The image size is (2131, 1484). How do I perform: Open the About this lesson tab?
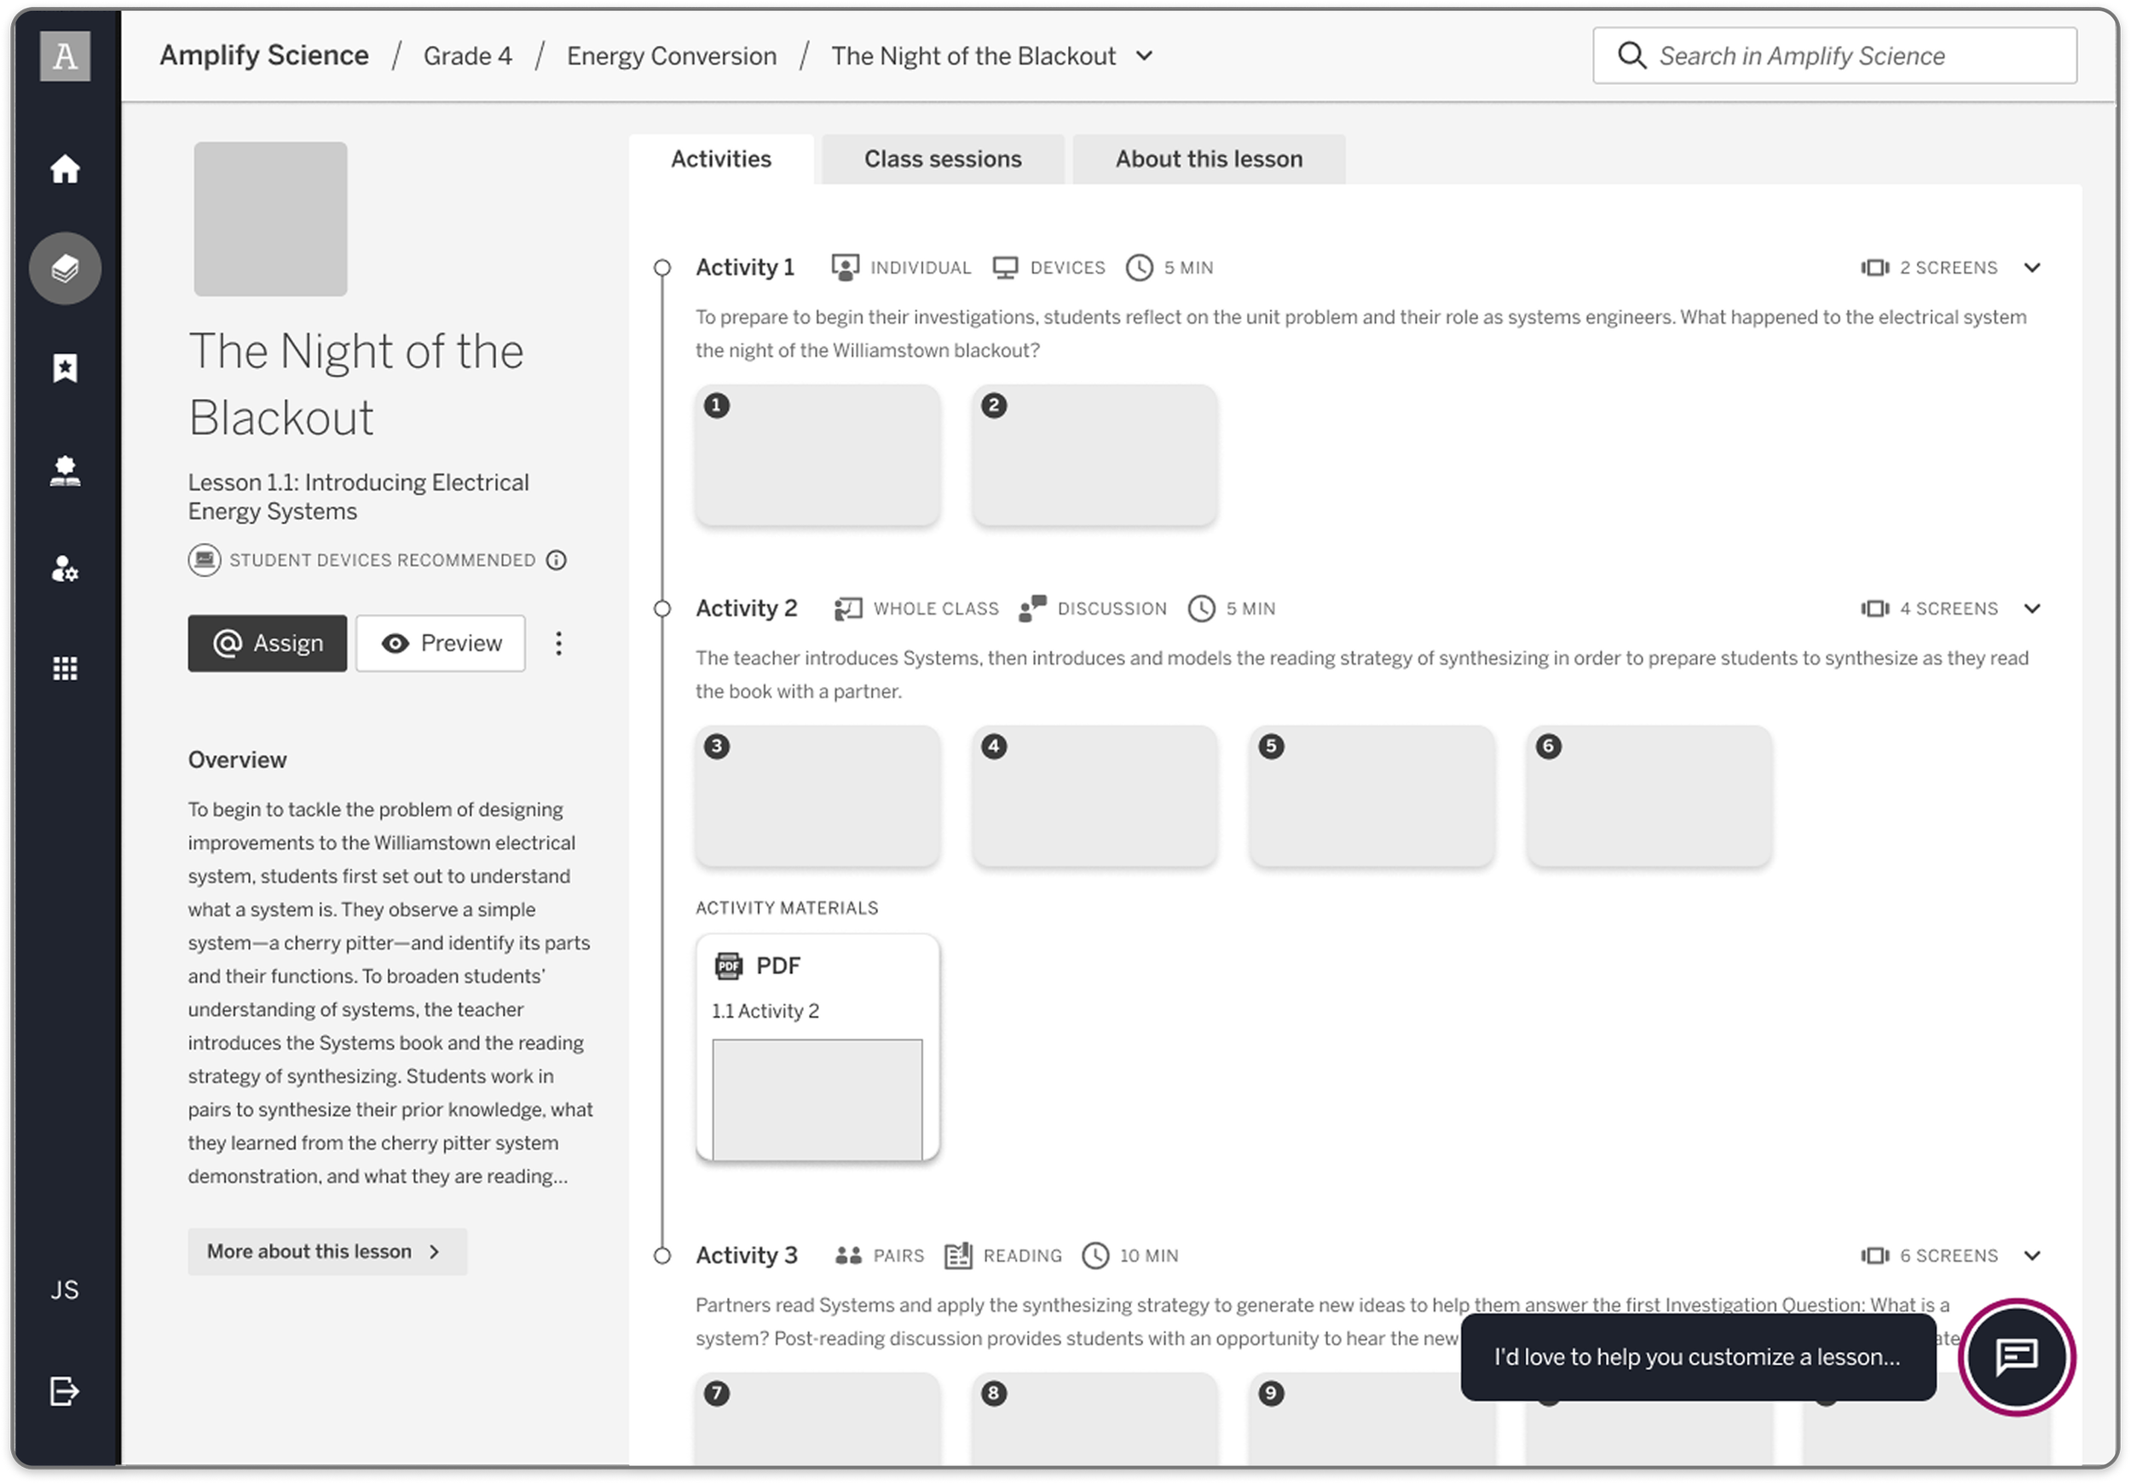pos(1209,159)
